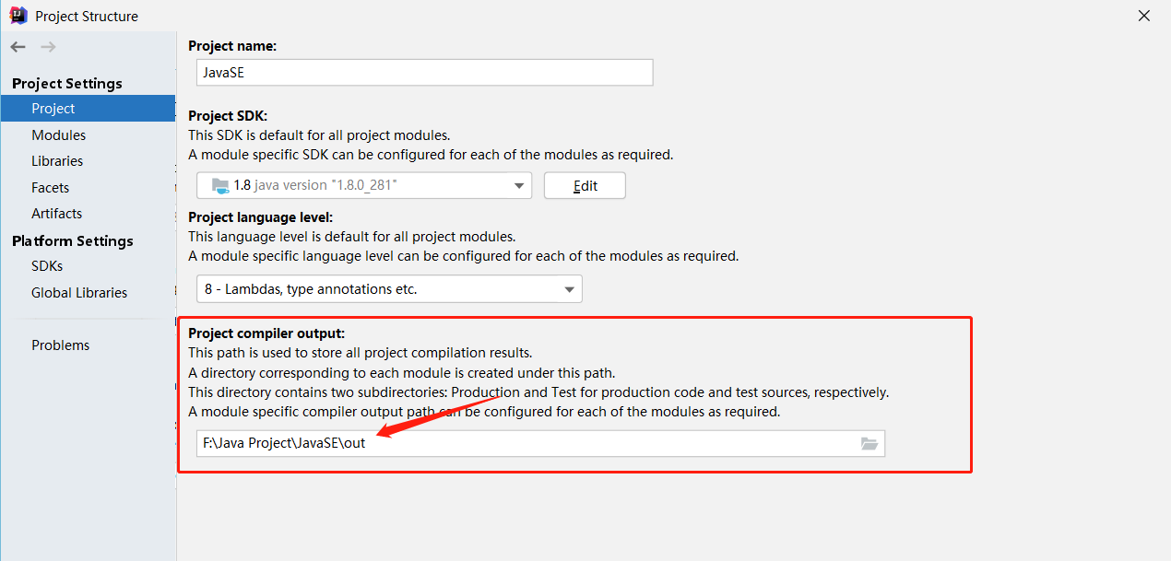
Task: Open Global Libraries settings
Action: click(79, 292)
